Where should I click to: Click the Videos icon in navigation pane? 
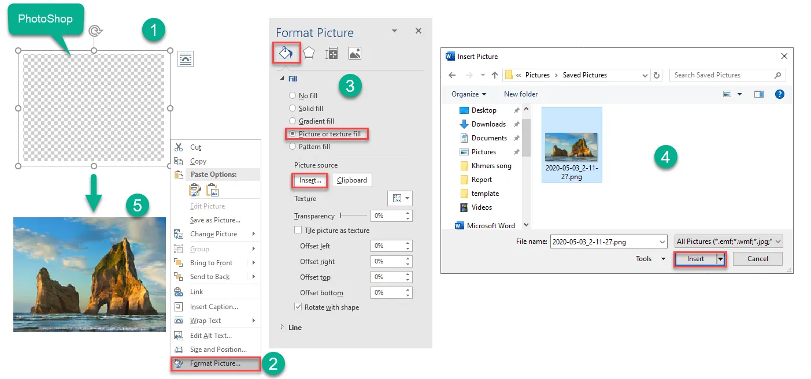[x=464, y=207]
